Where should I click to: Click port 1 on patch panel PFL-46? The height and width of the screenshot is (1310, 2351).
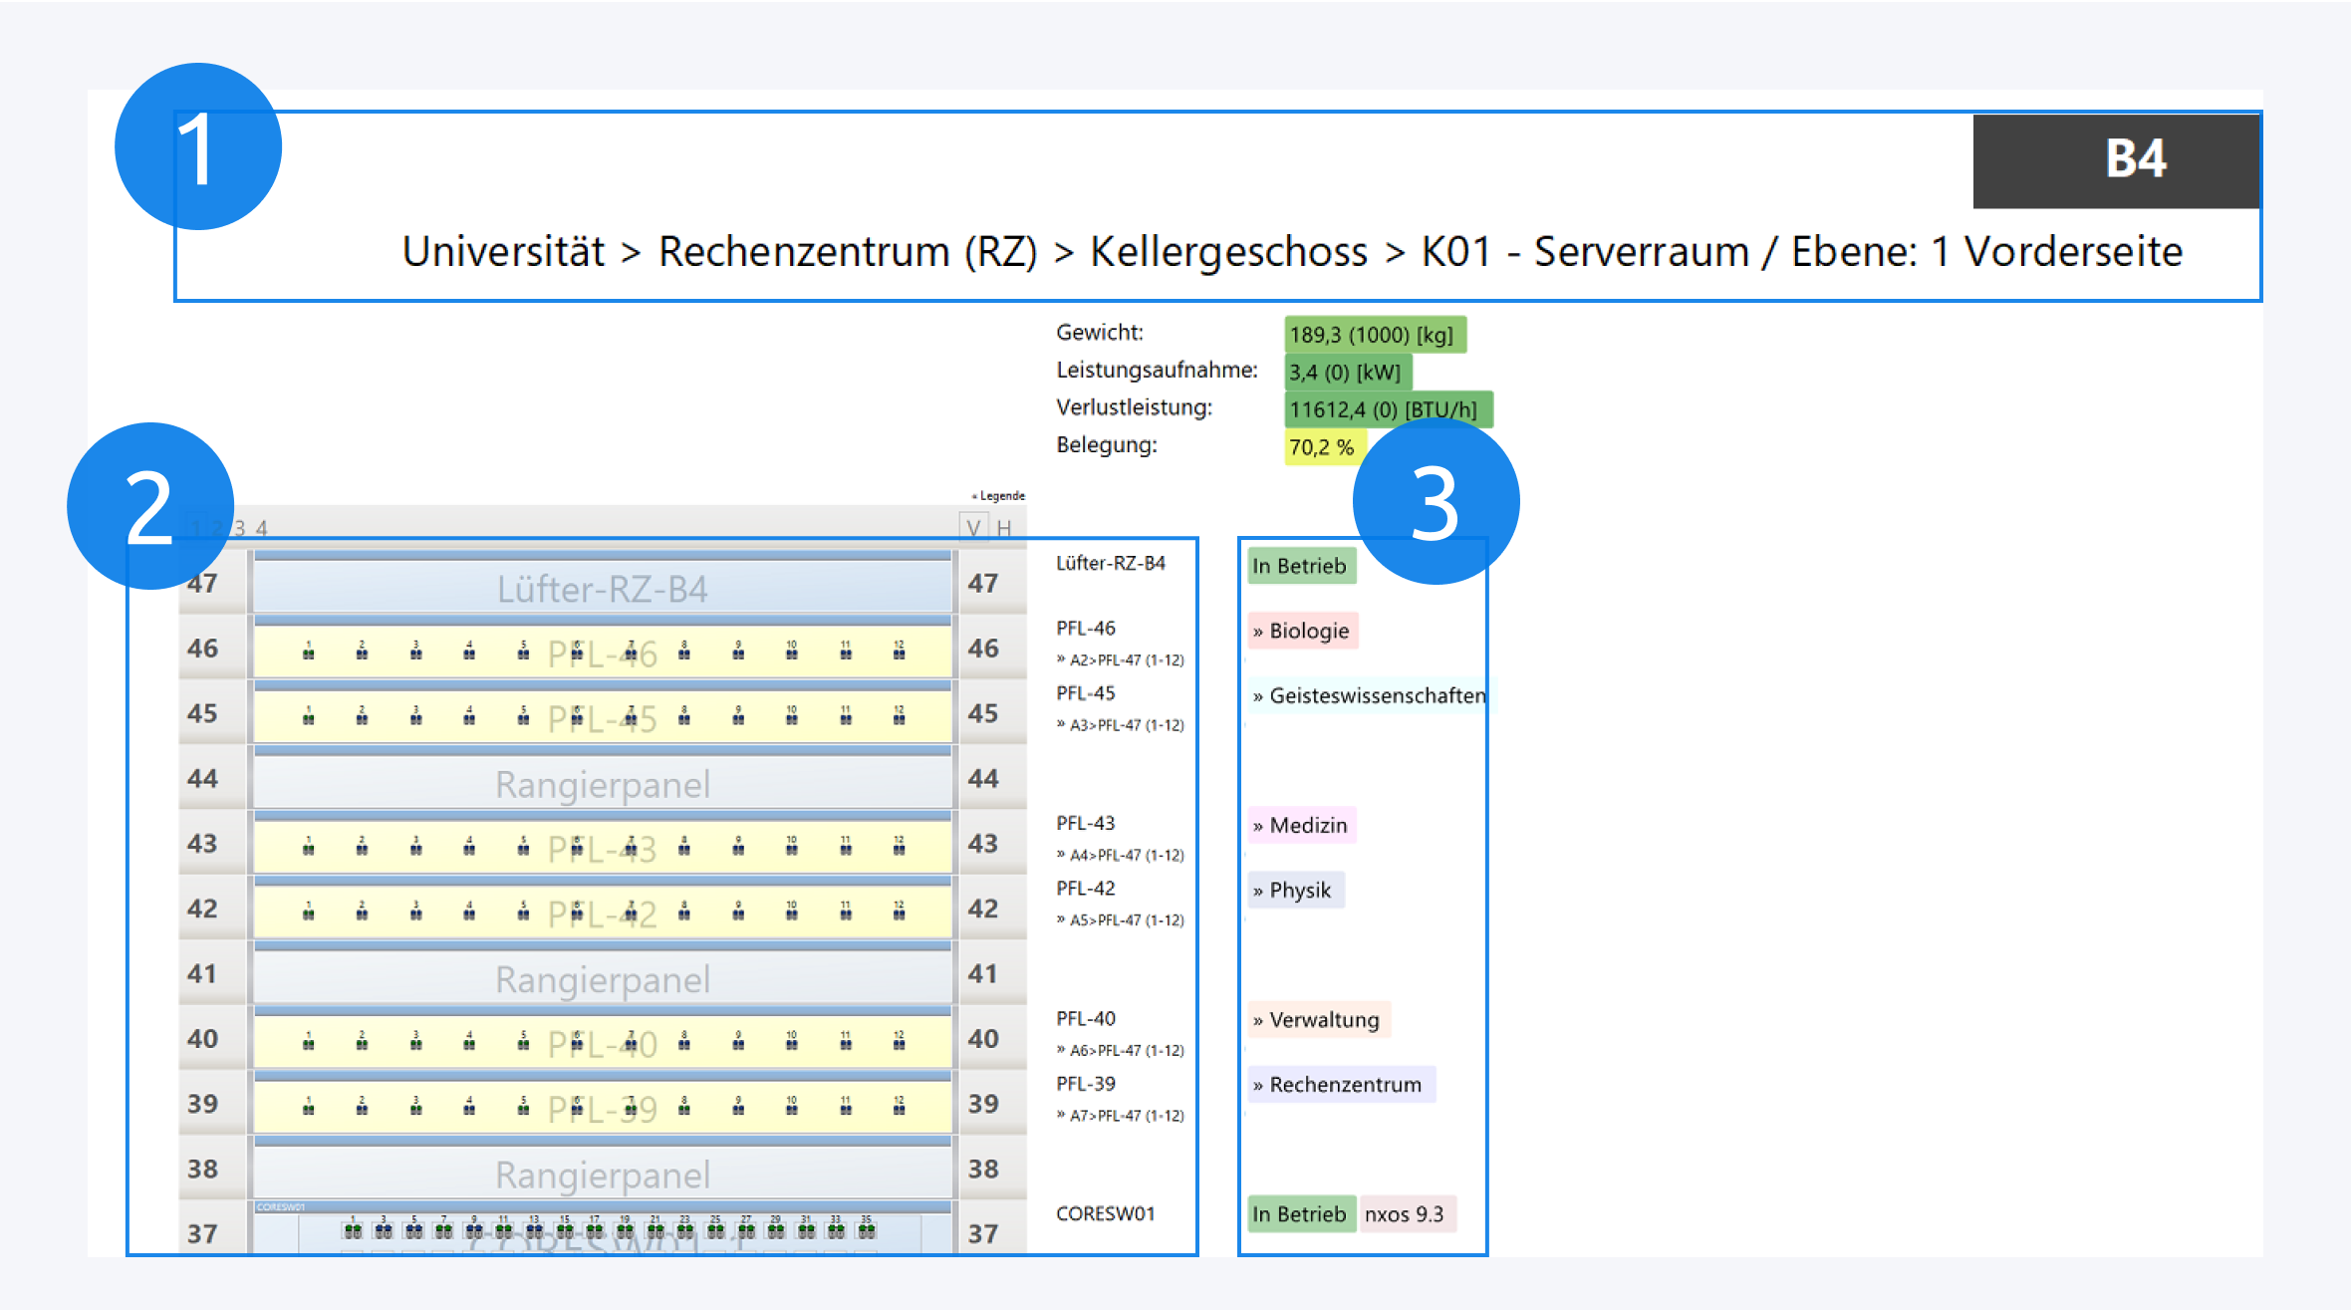point(309,653)
